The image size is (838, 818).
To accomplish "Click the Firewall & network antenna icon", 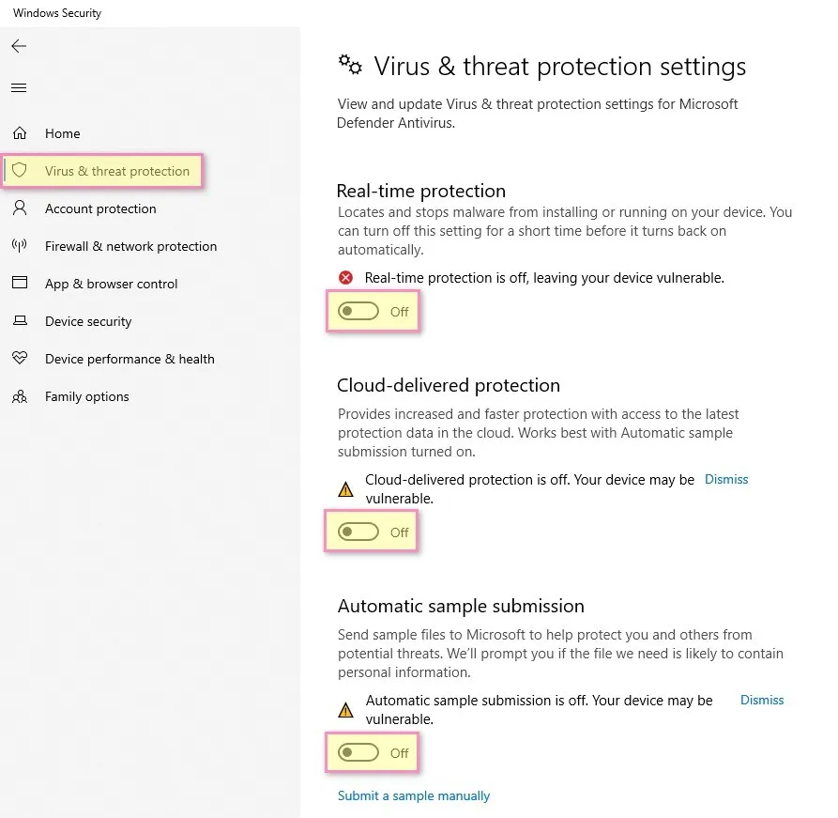I will pyautogui.click(x=20, y=246).
